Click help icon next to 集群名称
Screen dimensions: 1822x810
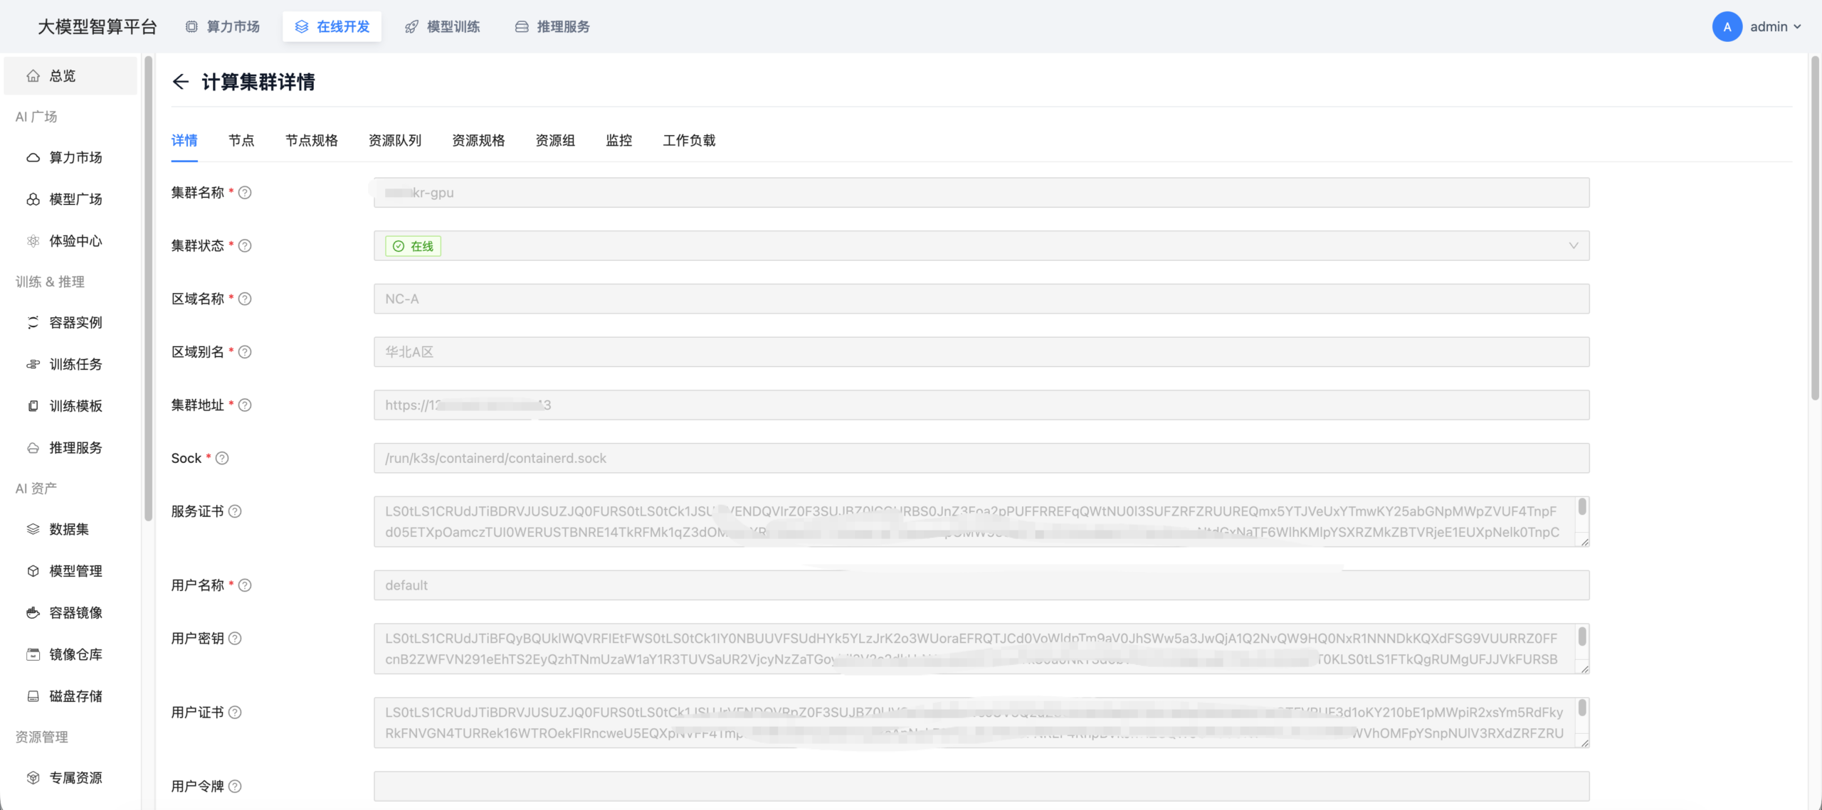pyautogui.click(x=245, y=193)
